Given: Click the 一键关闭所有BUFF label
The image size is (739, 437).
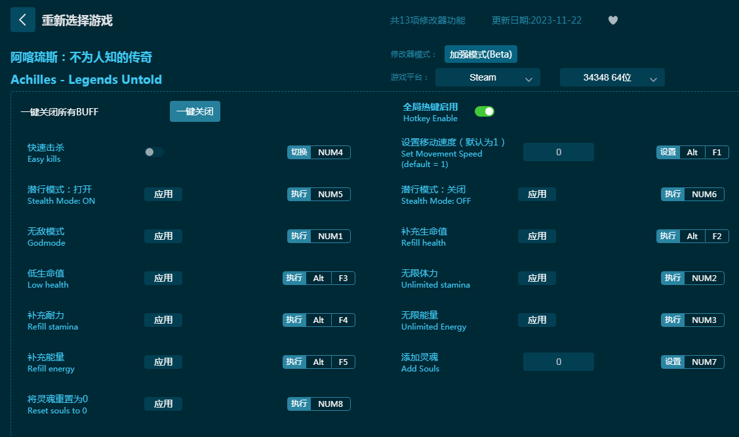Looking at the screenshot, I should click(60, 112).
